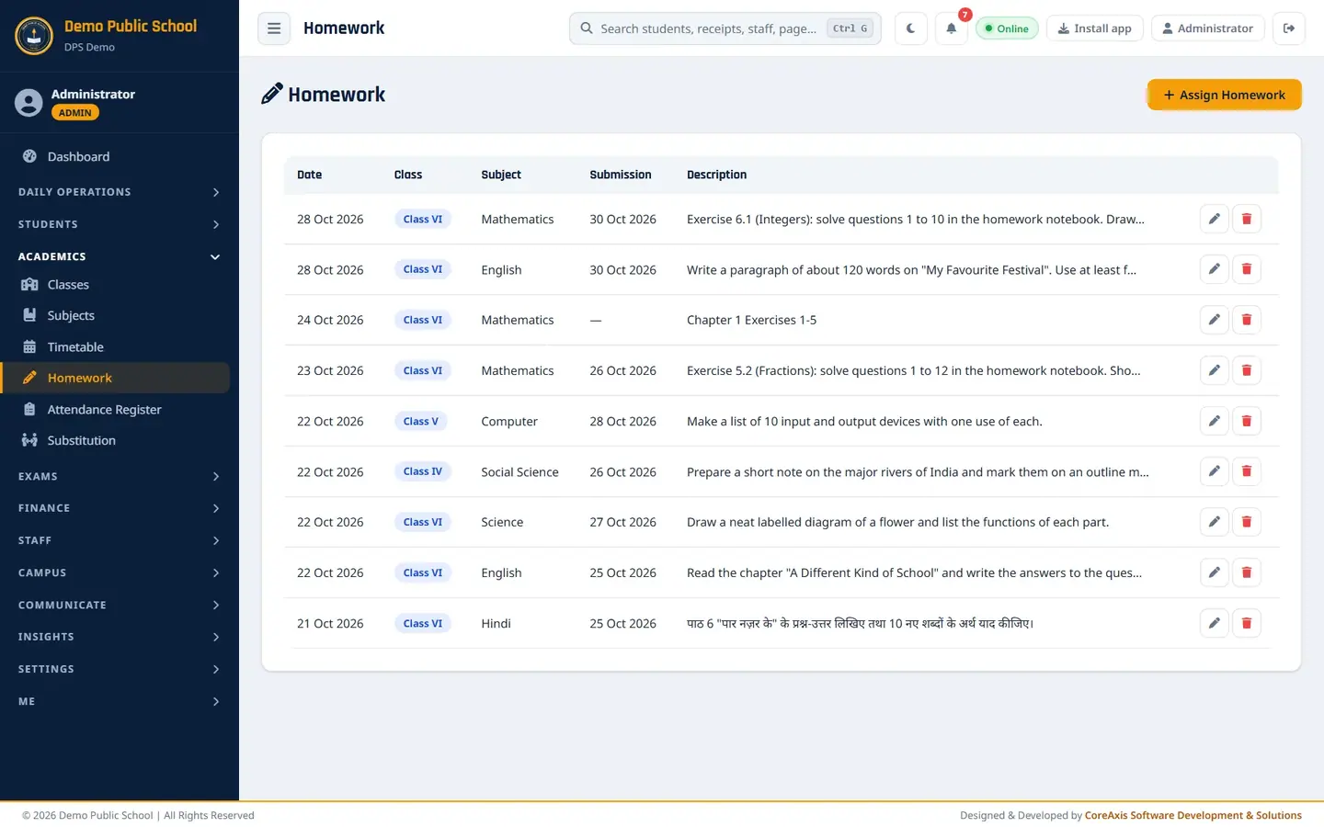Delete the Exercise 5.2 Fractions homework
This screenshot has width=1324, height=827.
pos(1247,370)
